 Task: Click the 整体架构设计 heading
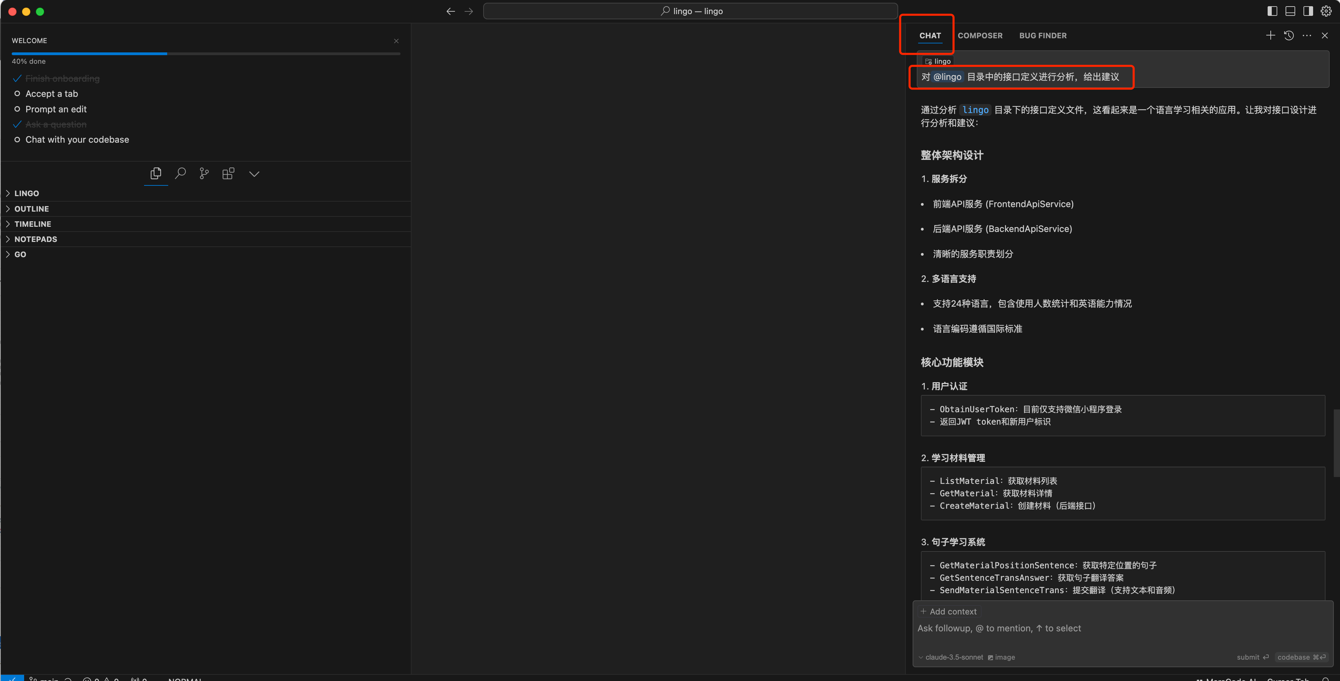tap(952, 155)
